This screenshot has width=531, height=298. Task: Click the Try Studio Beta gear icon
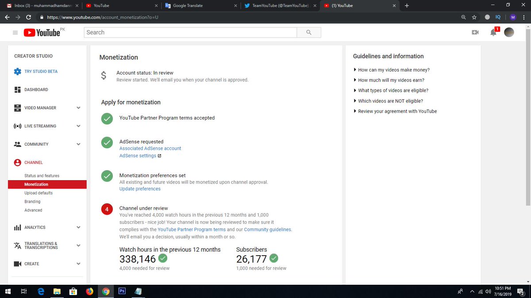(18, 72)
